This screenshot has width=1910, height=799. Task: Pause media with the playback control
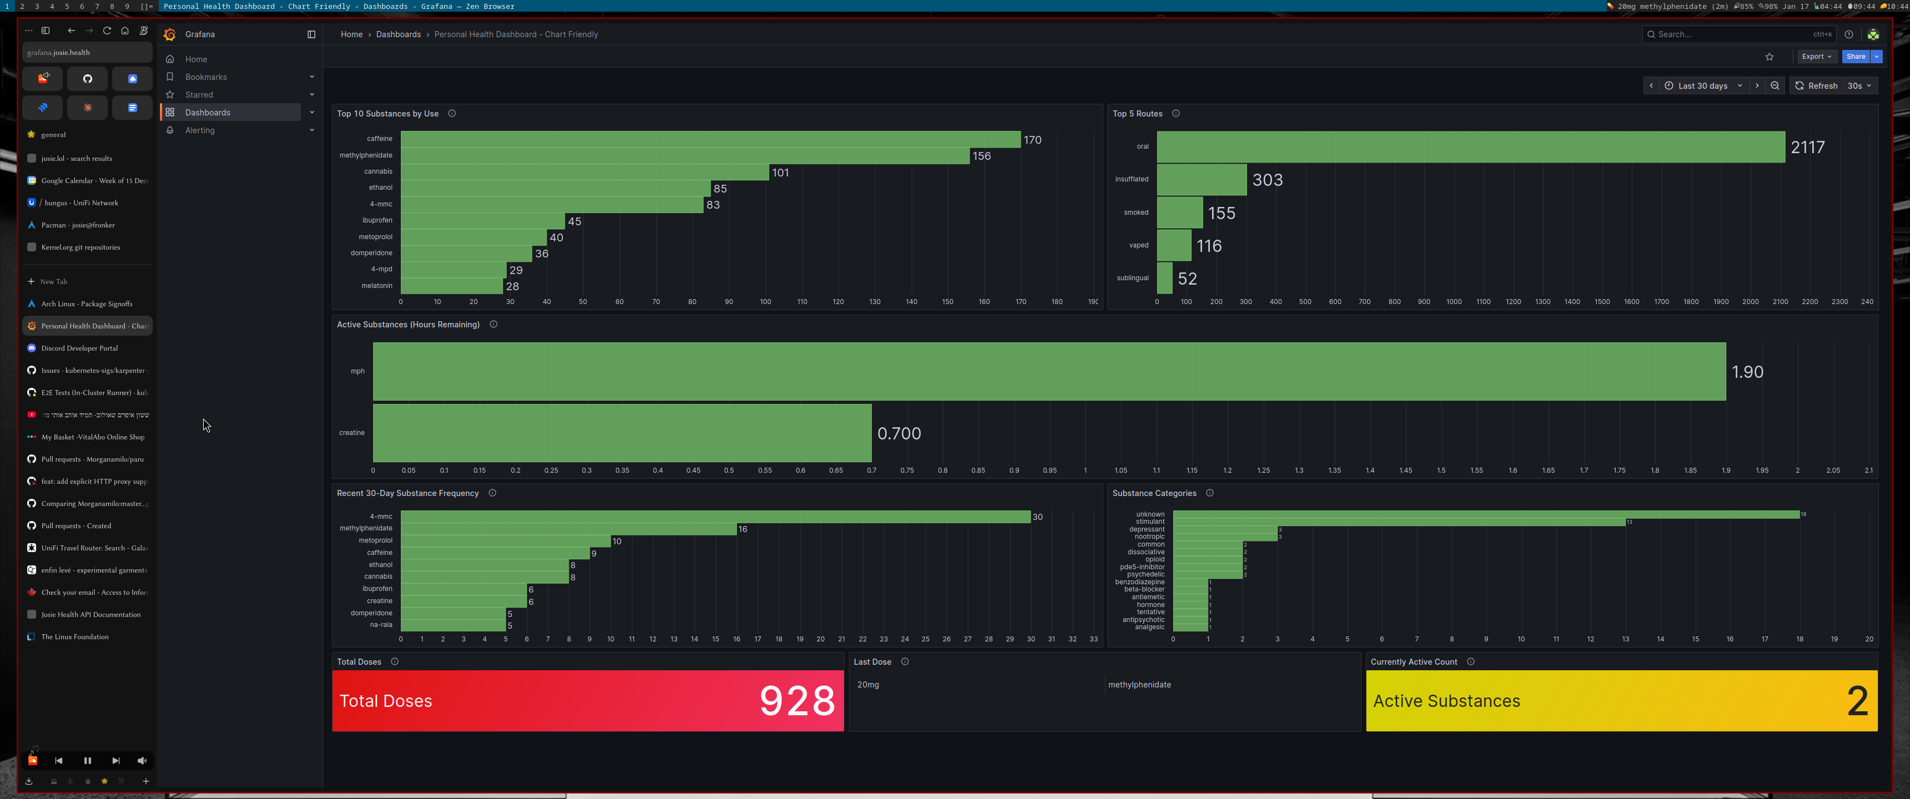click(x=88, y=761)
